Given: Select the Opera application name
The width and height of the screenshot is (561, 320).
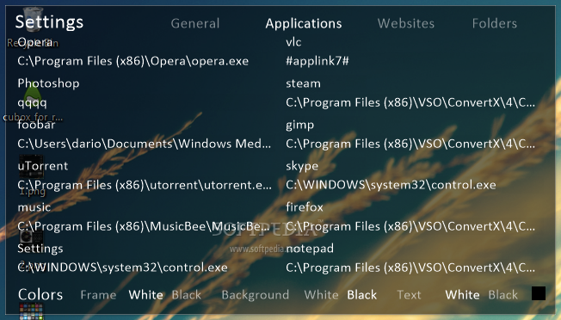Looking at the screenshot, I should click(35, 42).
